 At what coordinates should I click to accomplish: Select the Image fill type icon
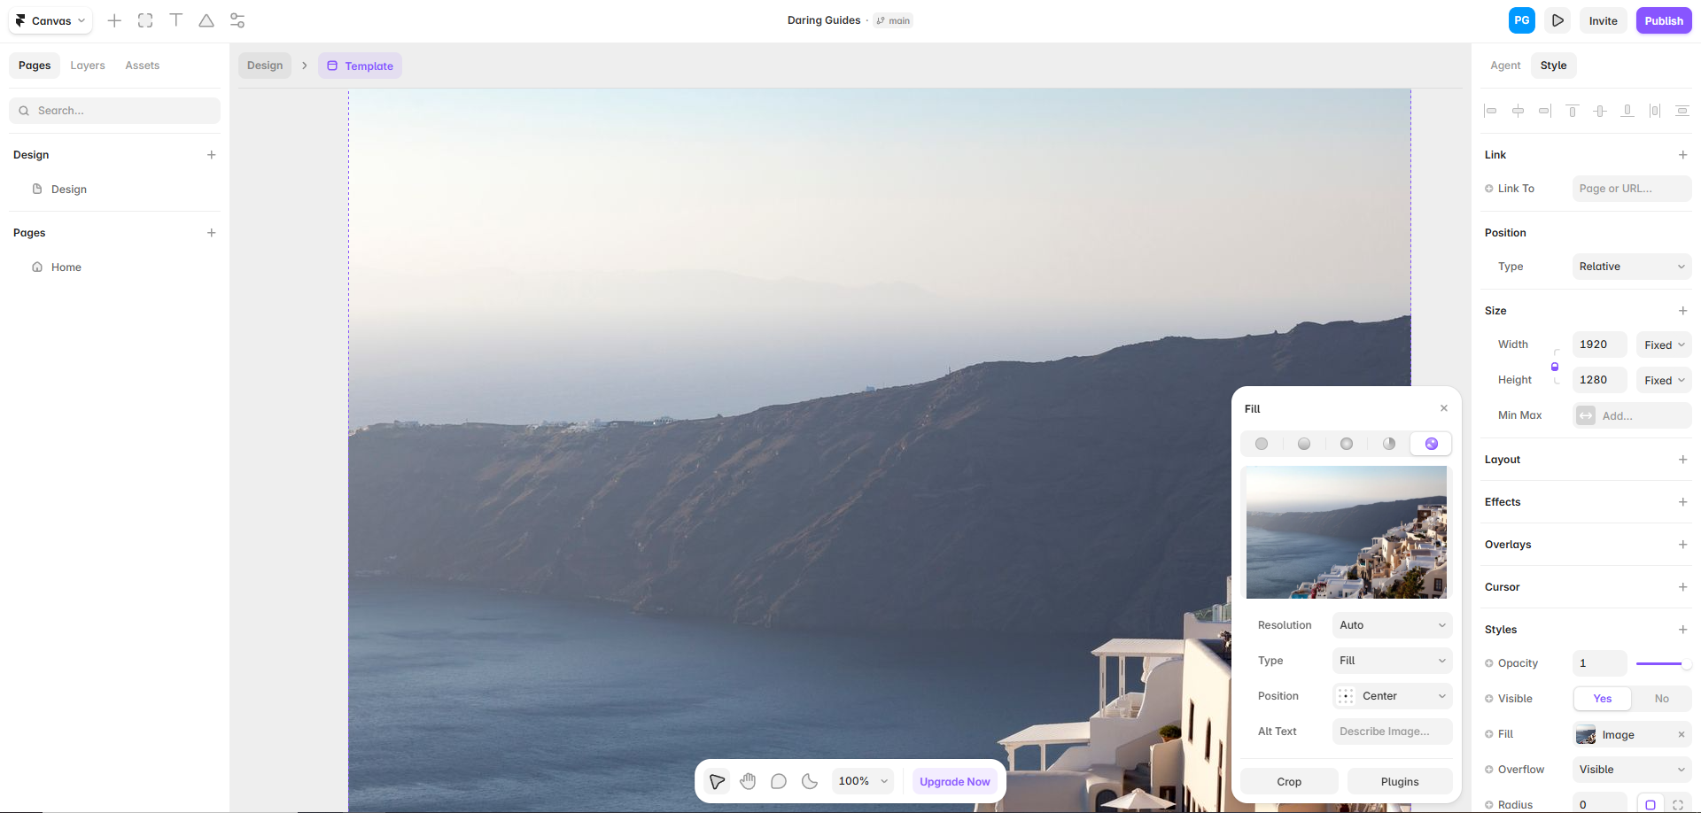point(1432,444)
